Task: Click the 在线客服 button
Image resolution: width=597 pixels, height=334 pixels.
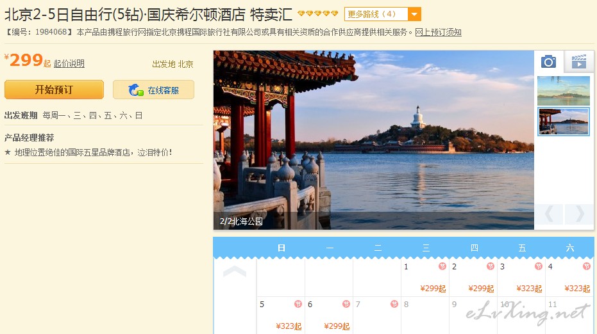Action: pyautogui.click(x=153, y=90)
